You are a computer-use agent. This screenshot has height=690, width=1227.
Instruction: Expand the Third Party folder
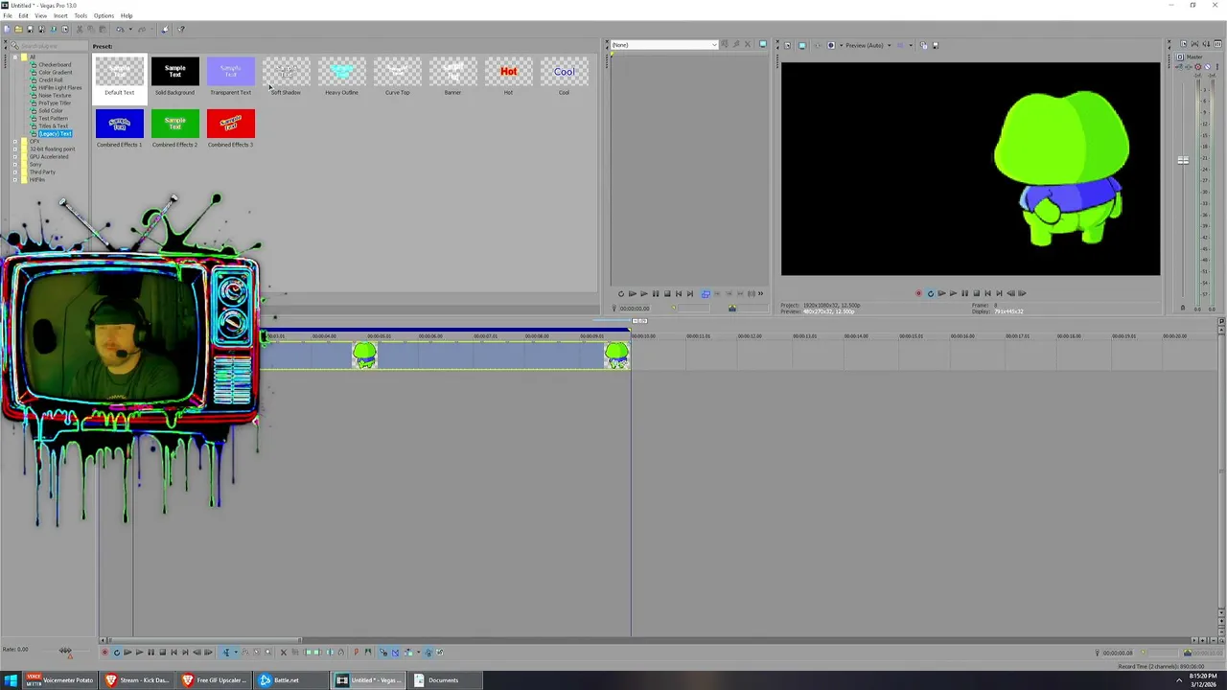(14, 172)
